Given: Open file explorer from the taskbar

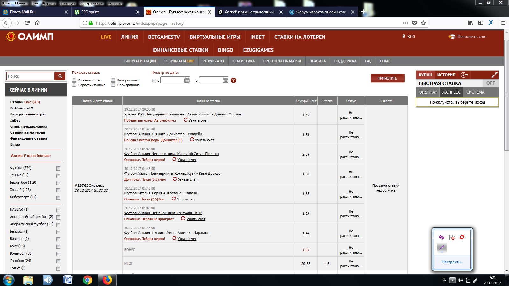Looking at the screenshot, I should point(28,280).
